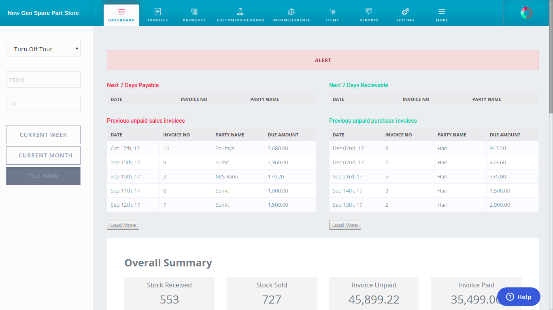Click the 2,000.00 purchase due amount
This screenshot has width=553, height=310.
coord(500,205)
